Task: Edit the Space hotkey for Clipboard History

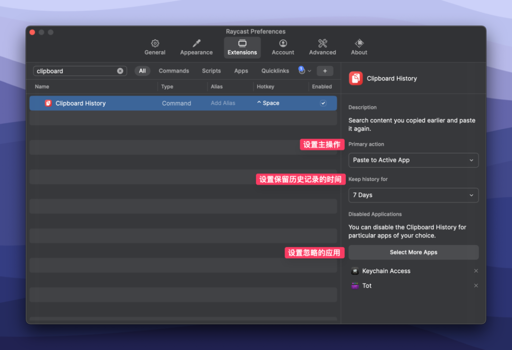Action: pos(268,103)
